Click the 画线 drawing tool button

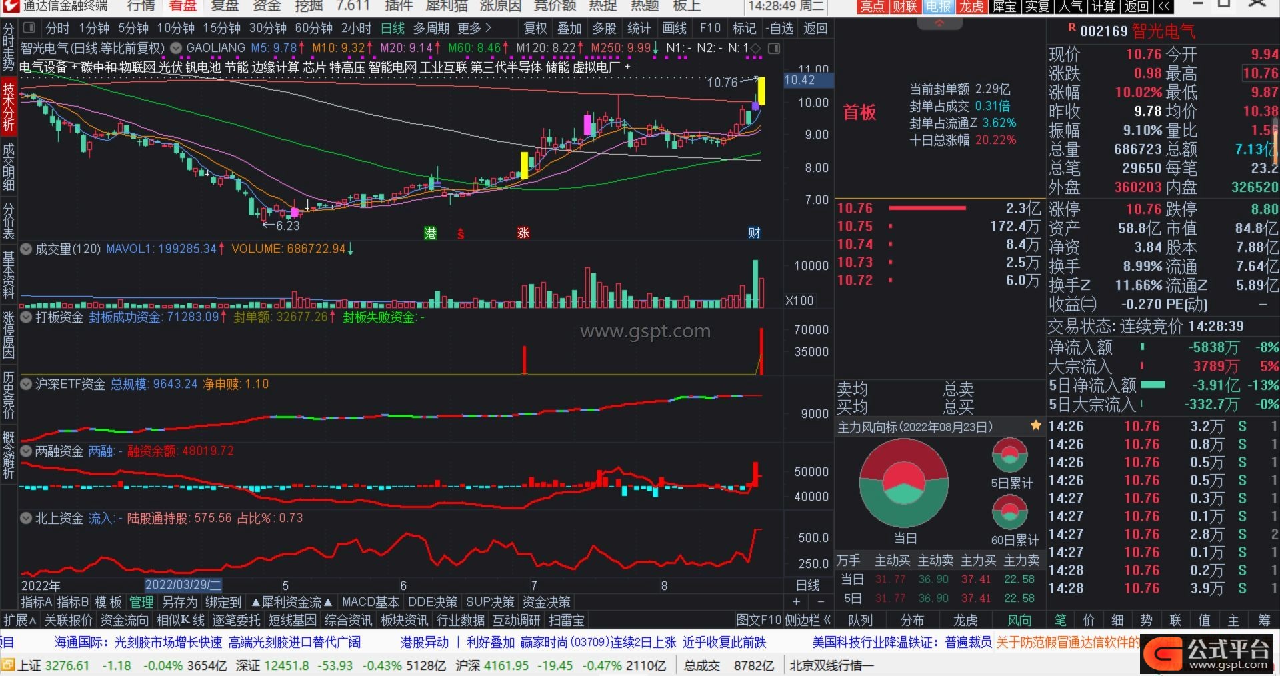click(x=674, y=28)
